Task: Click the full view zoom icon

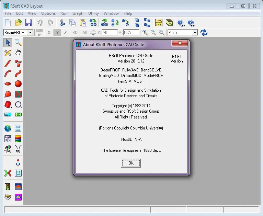Action: (x=161, y=33)
